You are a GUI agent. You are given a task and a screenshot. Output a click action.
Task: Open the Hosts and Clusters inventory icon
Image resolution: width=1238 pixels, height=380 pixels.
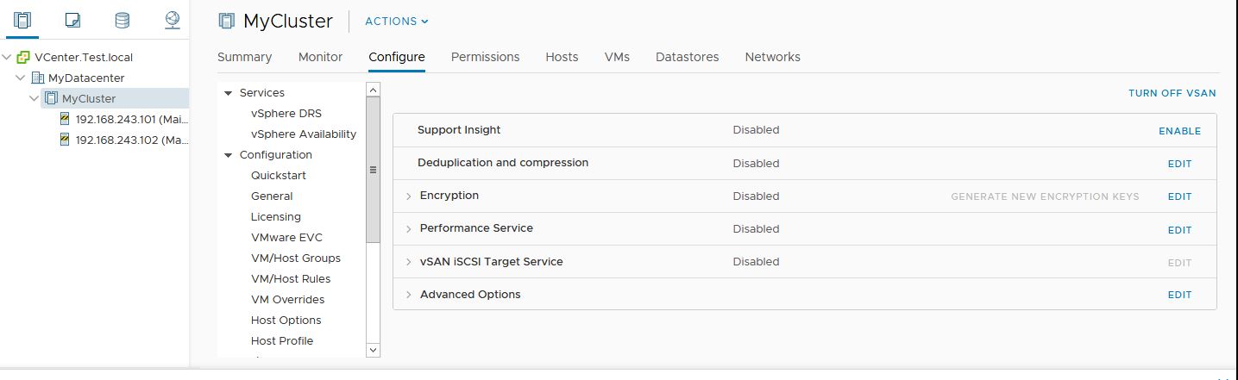[22, 21]
